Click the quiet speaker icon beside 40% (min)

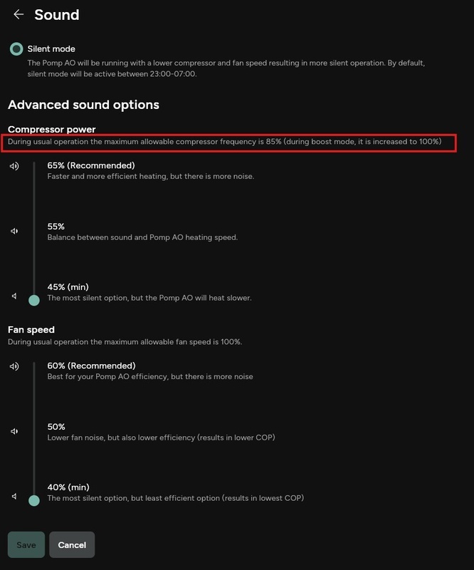(x=14, y=496)
